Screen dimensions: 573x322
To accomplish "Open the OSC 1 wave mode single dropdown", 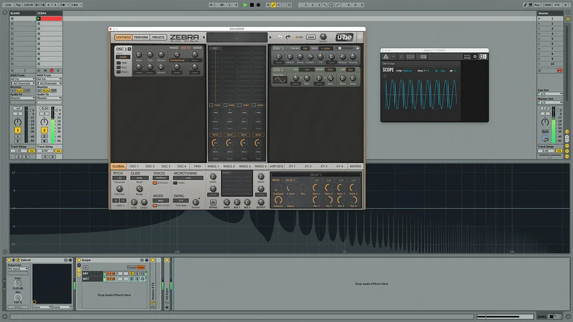I will tap(122, 57).
